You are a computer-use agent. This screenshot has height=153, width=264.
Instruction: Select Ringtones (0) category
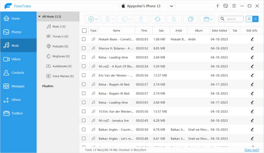pyautogui.click(x=58, y=56)
